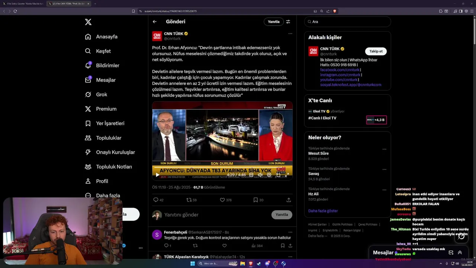Screen dimensions: 476x268
Task: Go back with the Gönderi arrow
Action: 155,22
